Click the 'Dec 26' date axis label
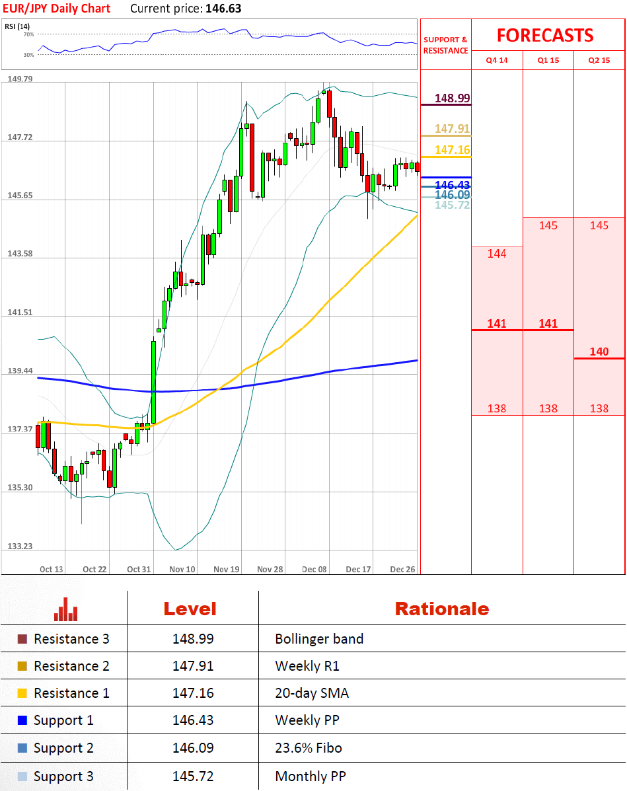 (x=402, y=569)
